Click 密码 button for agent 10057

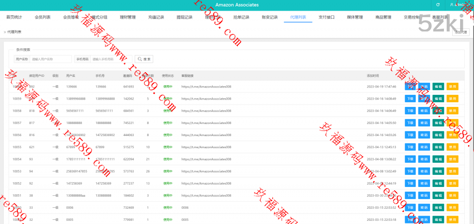click(x=424, y=123)
